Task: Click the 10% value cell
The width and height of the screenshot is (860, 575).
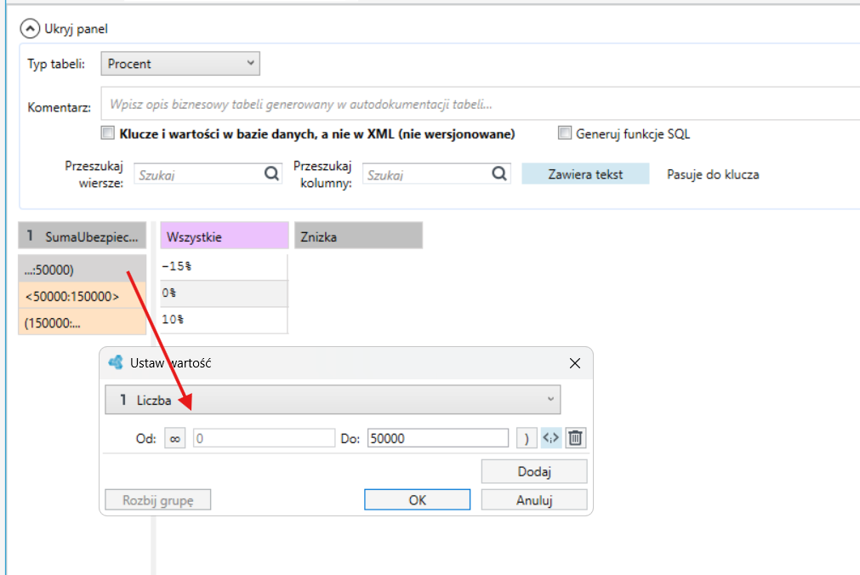Action: tap(224, 319)
